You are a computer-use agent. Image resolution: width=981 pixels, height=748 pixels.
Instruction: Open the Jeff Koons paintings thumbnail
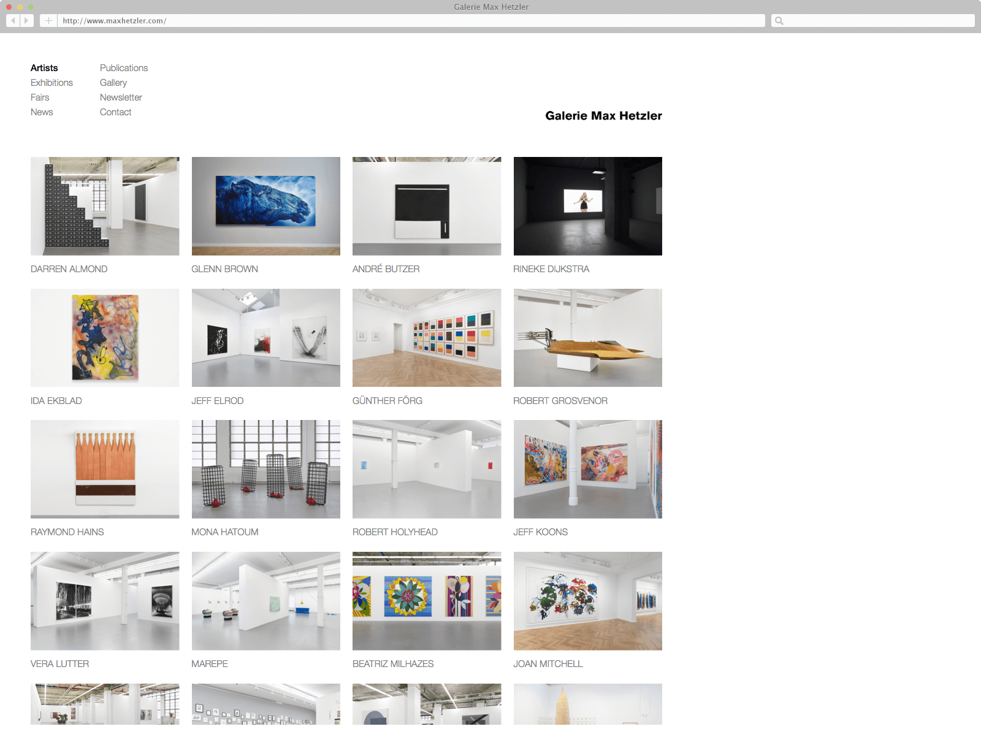click(588, 469)
